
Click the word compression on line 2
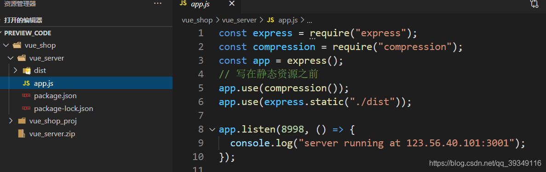[x=284, y=47]
